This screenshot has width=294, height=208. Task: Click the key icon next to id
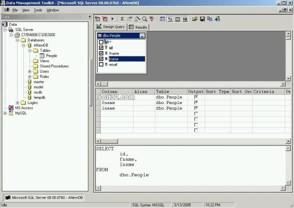point(106,48)
